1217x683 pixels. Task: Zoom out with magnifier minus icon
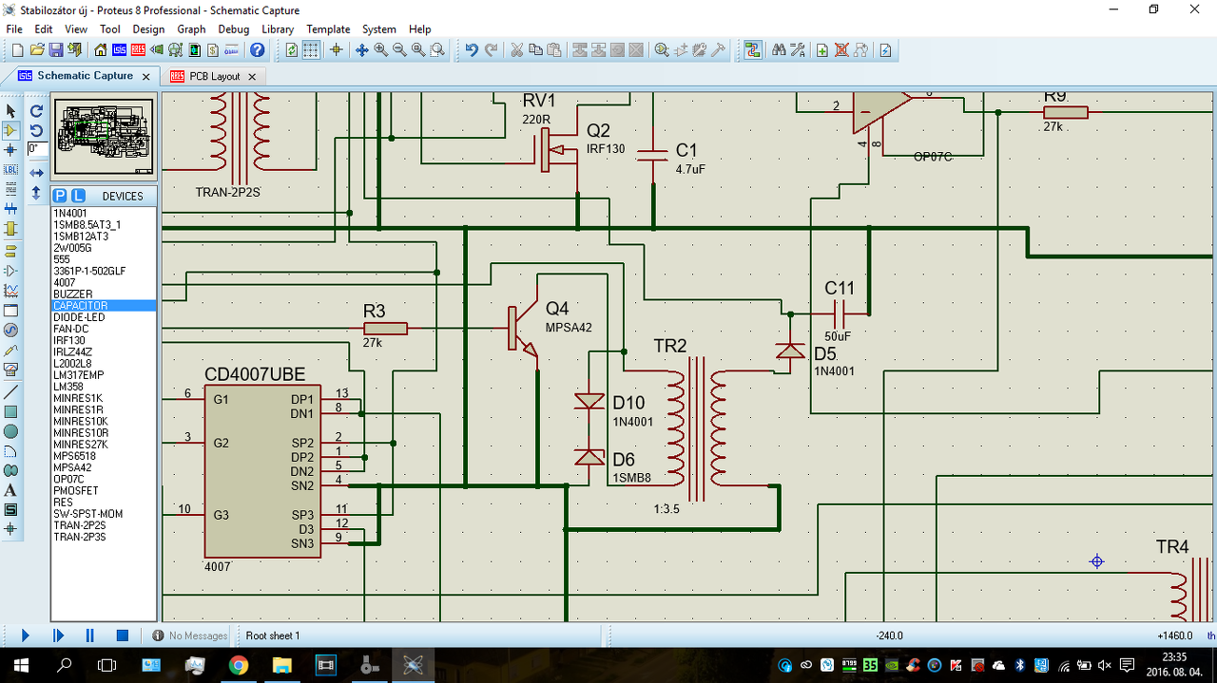pos(399,50)
